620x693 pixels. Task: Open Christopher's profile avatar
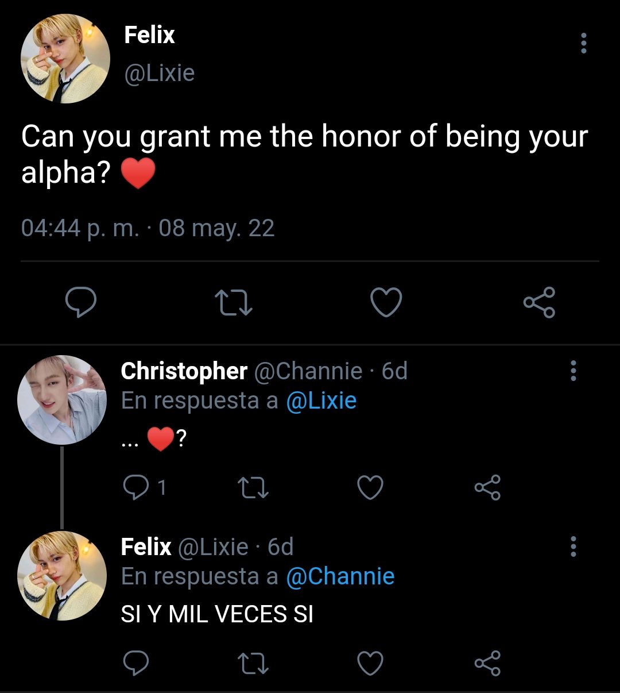tap(62, 400)
